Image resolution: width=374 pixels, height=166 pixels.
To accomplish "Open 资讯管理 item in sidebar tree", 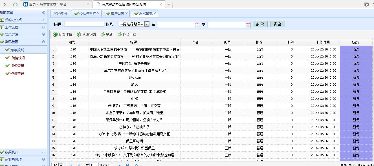I will click(17, 74).
